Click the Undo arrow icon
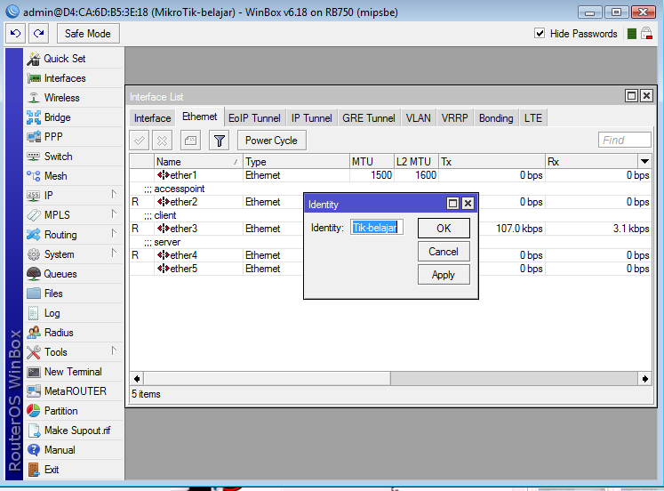 (x=16, y=34)
